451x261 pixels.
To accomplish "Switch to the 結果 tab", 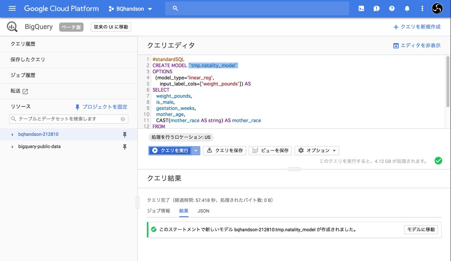I will pyautogui.click(x=184, y=211).
